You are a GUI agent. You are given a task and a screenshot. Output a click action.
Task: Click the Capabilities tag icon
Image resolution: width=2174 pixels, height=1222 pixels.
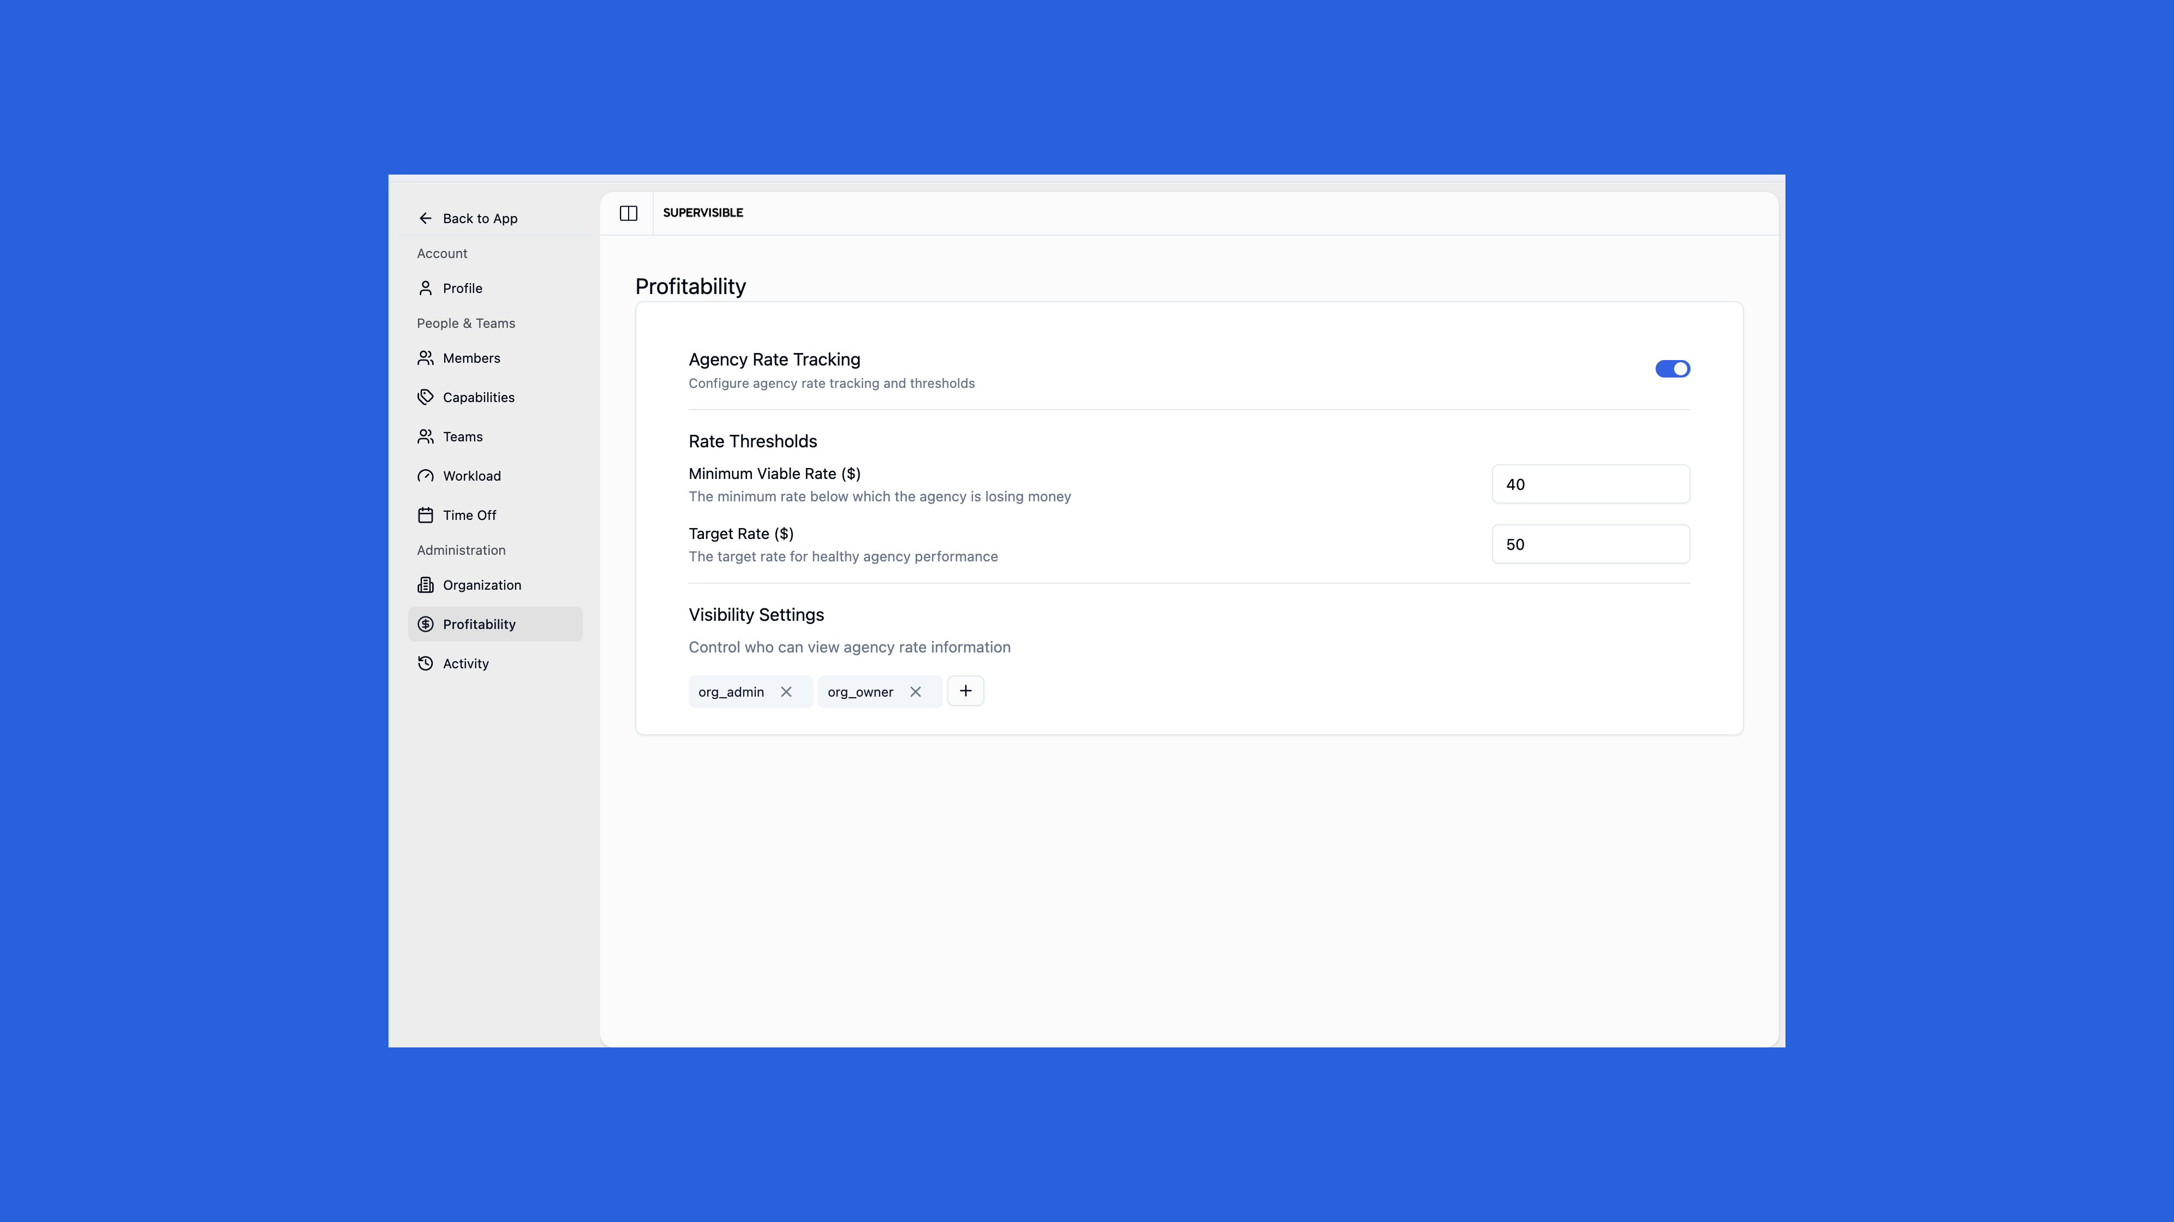425,398
